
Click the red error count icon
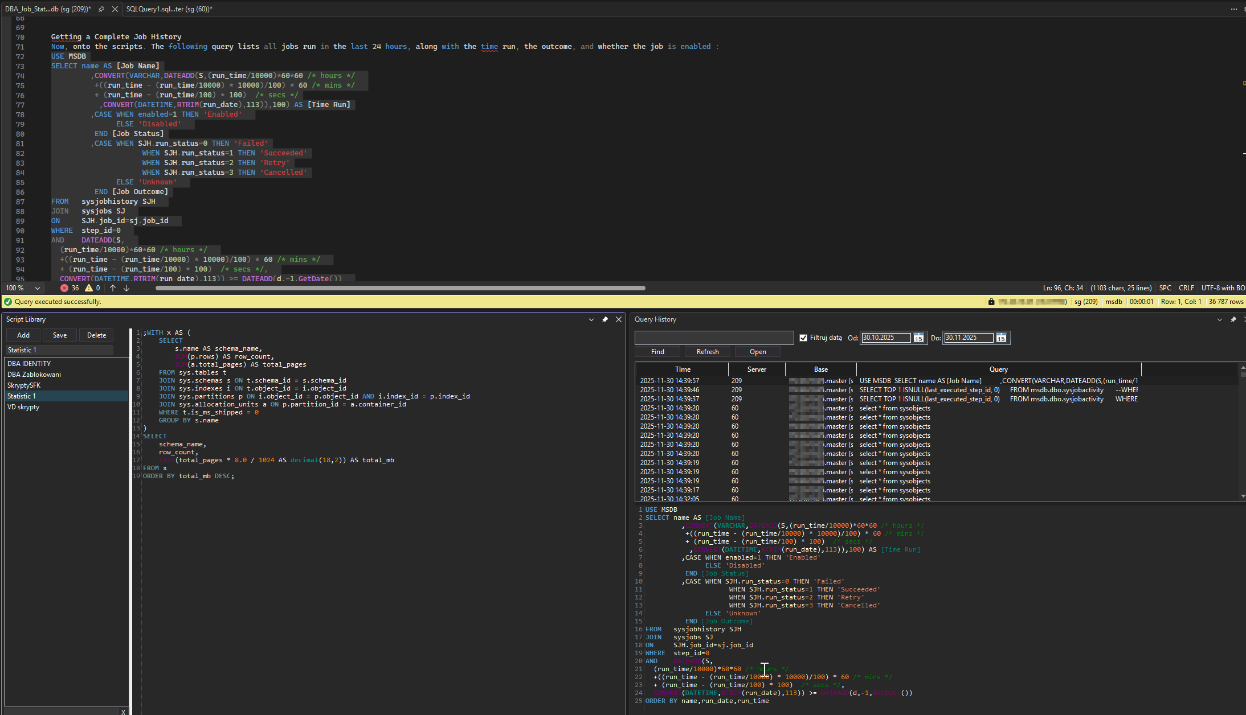point(64,288)
